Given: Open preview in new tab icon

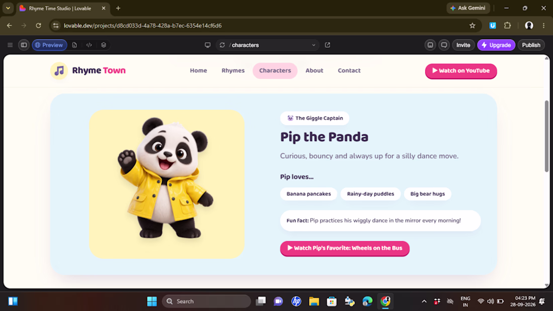Looking at the screenshot, I should [328, 45].
